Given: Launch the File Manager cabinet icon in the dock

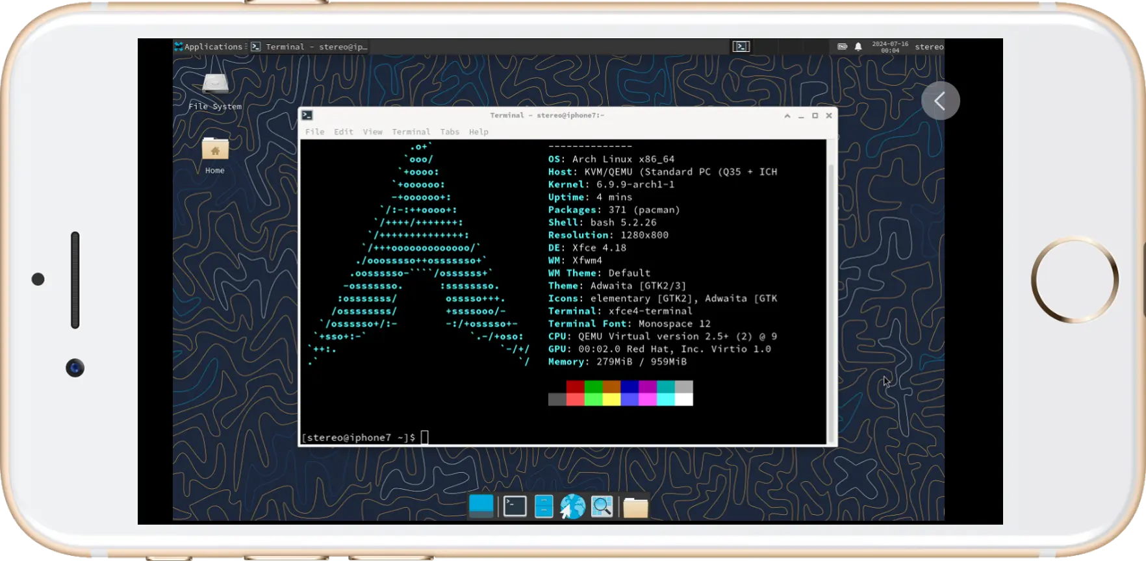Looking at the screenshot, I should 544,506.
